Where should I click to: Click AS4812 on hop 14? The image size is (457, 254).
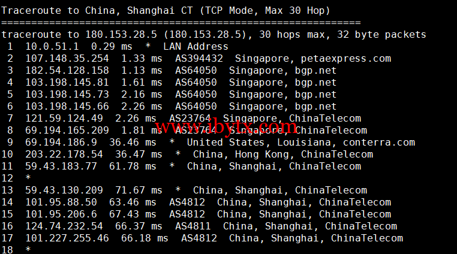pos(187,202)
